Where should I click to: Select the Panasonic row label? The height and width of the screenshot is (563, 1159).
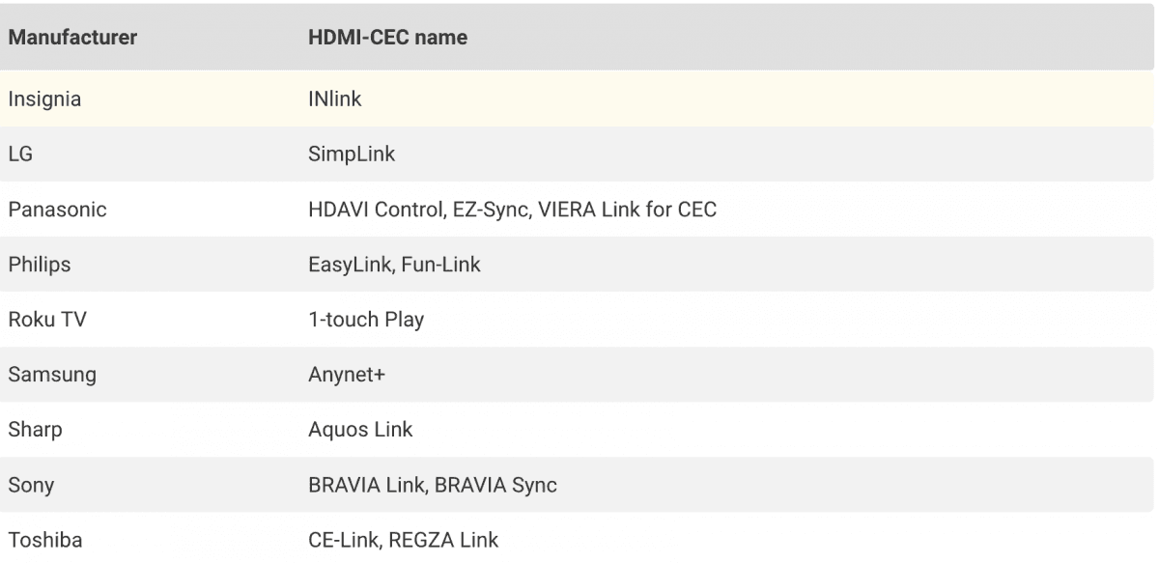[x=57, y=209]
